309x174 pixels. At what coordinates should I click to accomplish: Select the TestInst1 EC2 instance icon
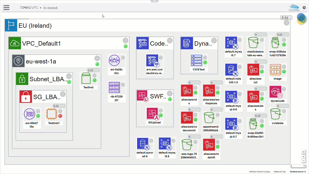(51, 114)
